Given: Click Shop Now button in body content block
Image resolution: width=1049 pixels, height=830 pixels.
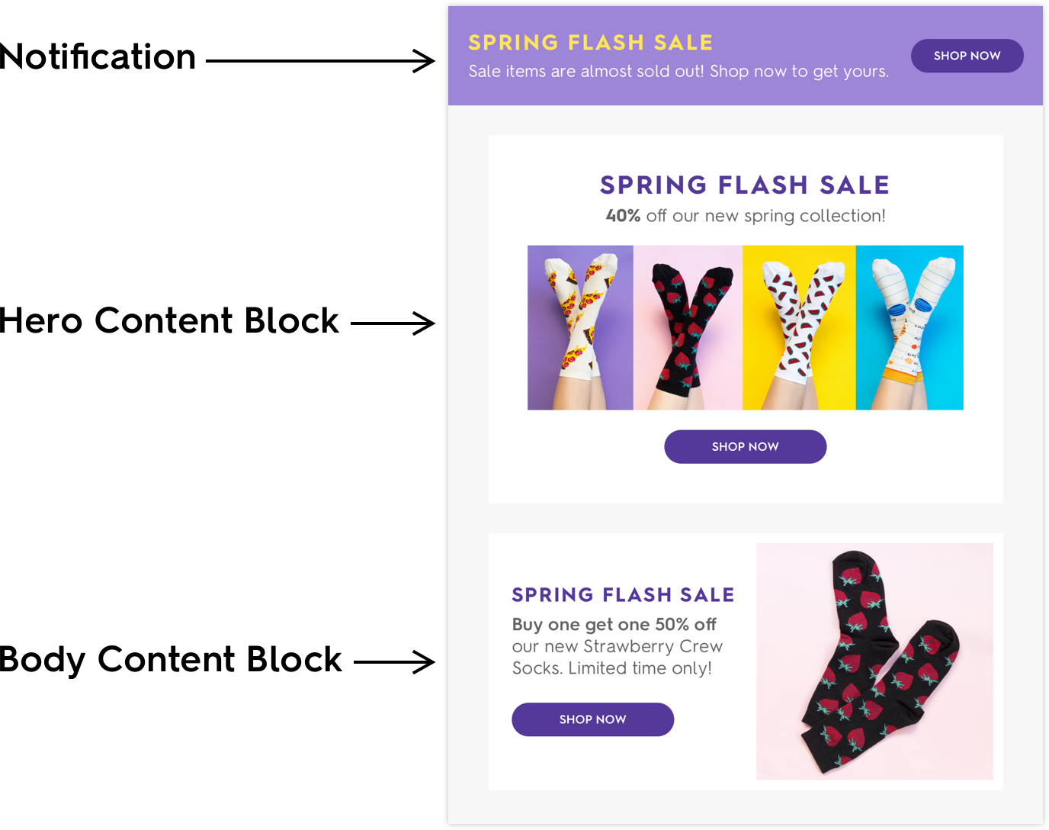Looking at the screenshot, I should [592, 719].
